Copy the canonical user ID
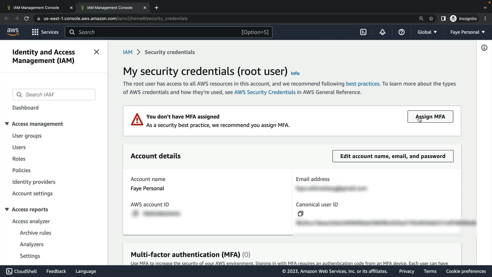Viewport: 492px width, 277px height. 300,213
